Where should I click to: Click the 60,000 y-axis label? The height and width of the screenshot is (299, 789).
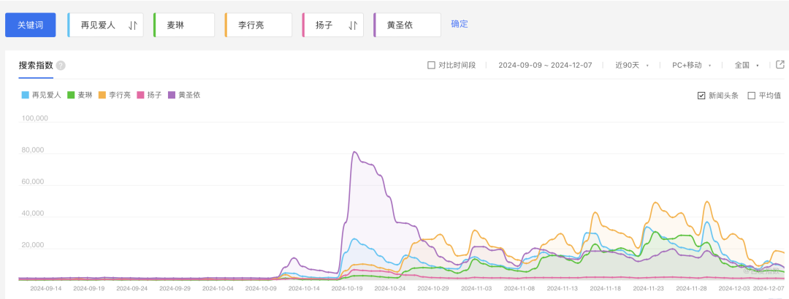coord(34,182)
